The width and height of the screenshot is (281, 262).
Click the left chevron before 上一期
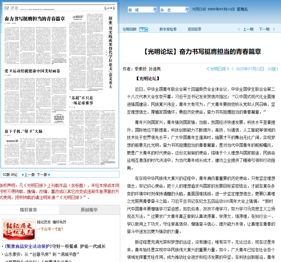(x=239, y=29)
